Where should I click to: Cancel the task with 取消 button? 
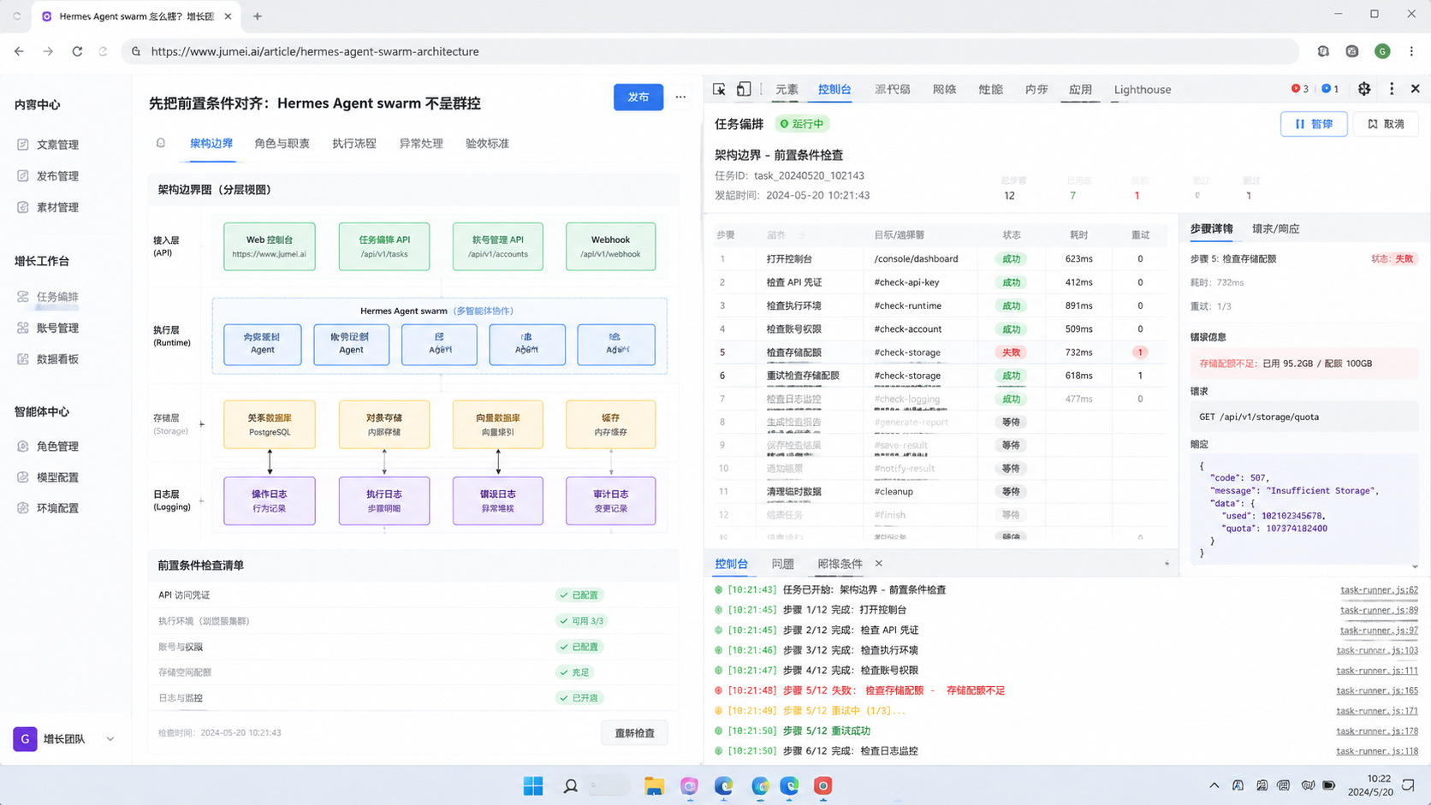[1386, 124]
